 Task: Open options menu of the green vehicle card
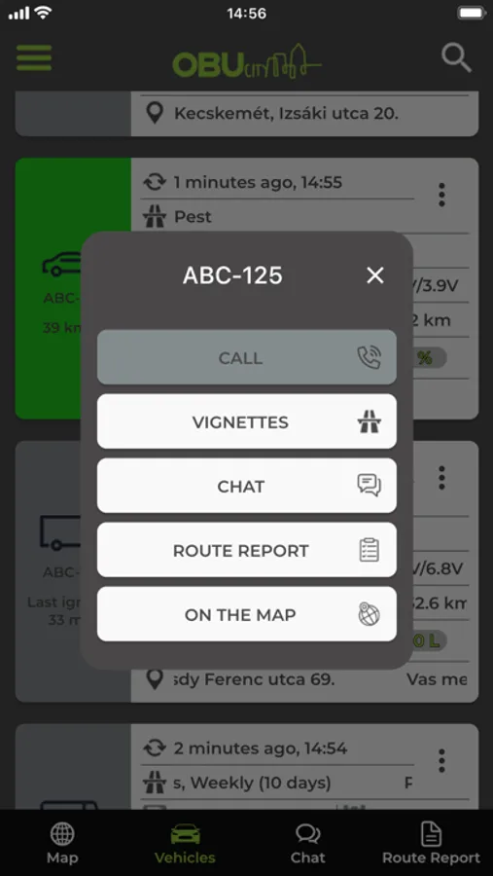coord(441,195)
